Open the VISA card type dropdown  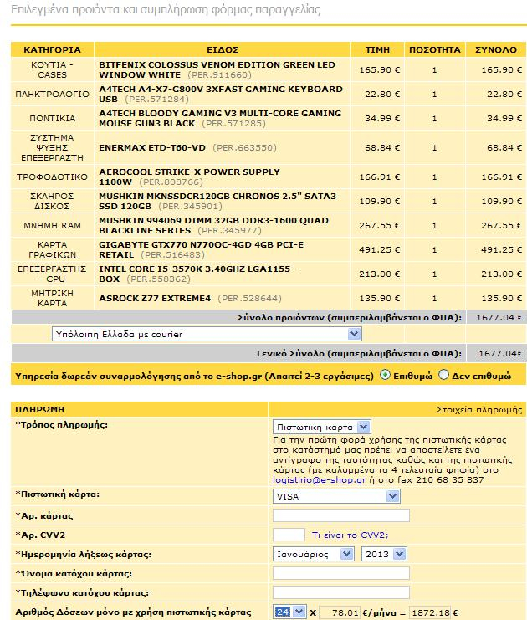tap(336, 496)
